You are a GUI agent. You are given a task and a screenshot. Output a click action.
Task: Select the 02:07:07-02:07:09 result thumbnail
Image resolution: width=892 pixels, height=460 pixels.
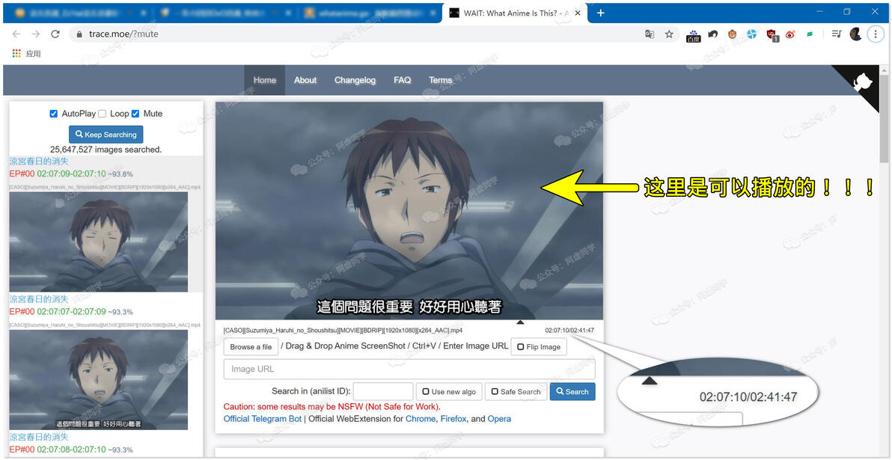pyautogui.click(x=99, y=380)
